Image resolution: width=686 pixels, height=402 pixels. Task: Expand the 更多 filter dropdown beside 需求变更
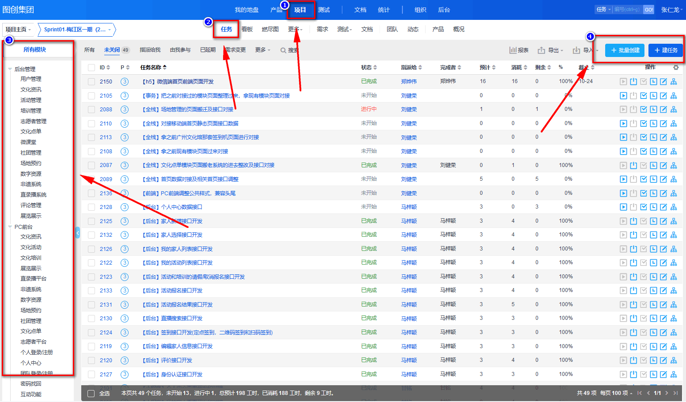click(x=262, y=50)
